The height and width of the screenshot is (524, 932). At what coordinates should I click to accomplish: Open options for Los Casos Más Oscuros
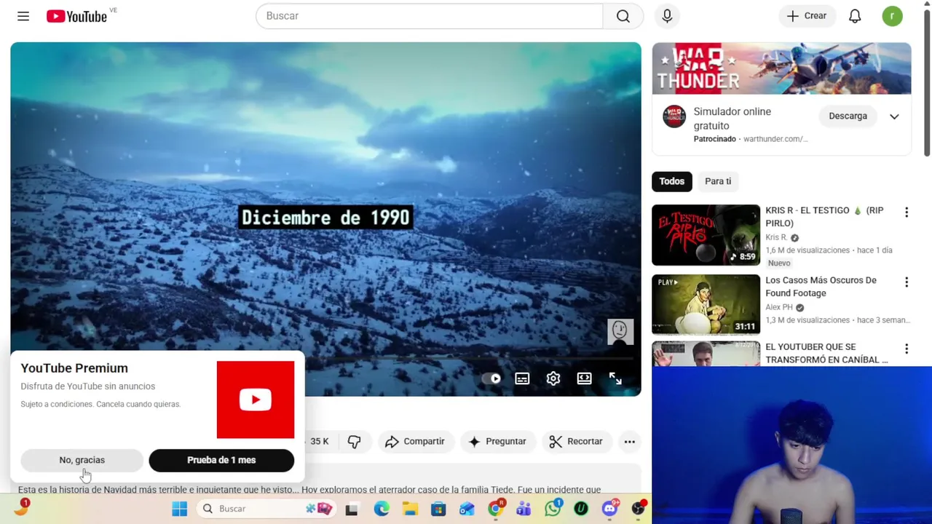click(x=907, y=282)
